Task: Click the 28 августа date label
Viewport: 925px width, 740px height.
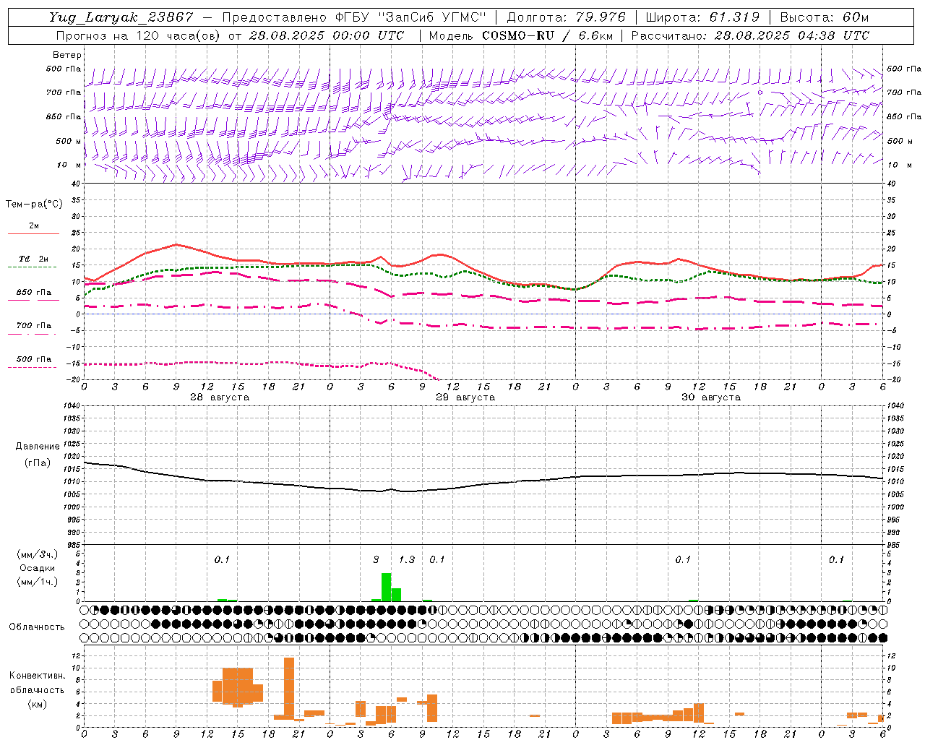Action: tap(219, 397)
